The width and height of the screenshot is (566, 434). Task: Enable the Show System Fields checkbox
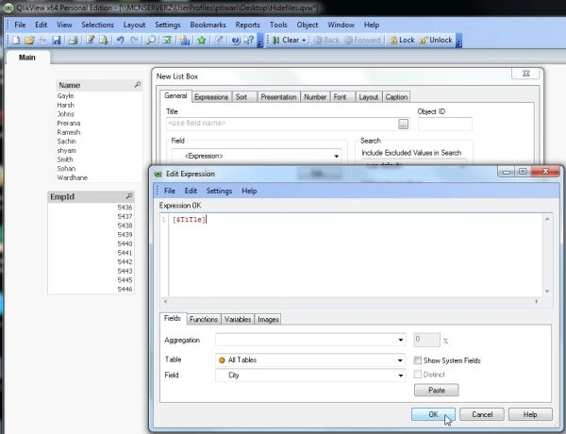418,360
